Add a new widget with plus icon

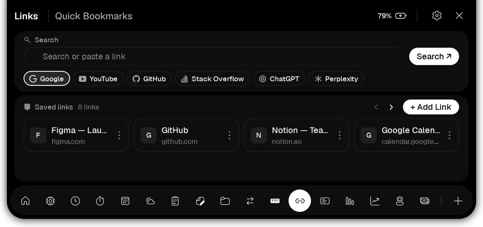(x=458, y=201)
